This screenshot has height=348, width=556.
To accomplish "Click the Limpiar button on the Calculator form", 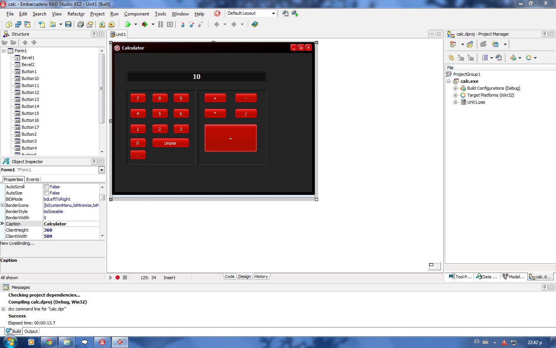I will pyautogui.click(x=170, y=143).
